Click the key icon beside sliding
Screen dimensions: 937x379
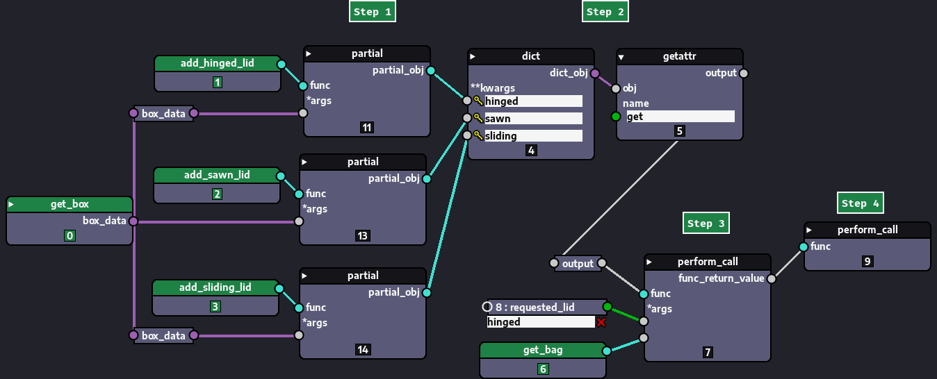[478, 136]
